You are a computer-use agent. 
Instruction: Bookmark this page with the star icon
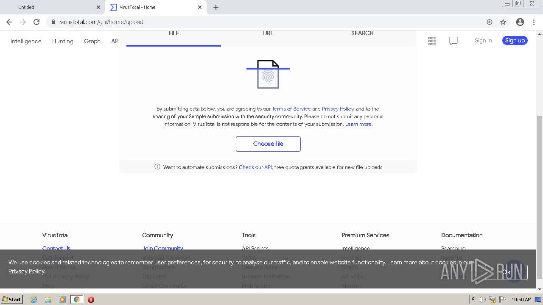(503, 22)
